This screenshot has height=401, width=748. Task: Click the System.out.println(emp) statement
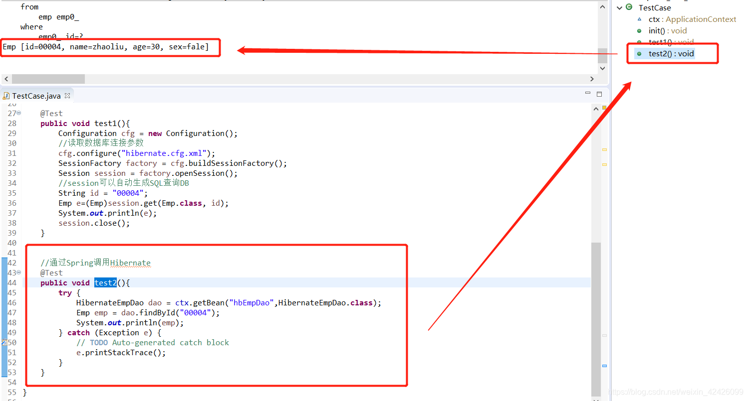click(130, 323)
